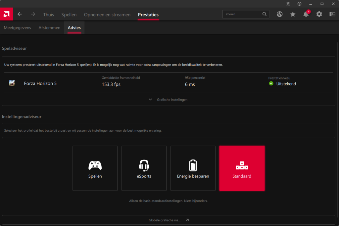Minimize the AMD Software window
The height and width of the screenshot is (226, 339).
(x=311, y=4)
